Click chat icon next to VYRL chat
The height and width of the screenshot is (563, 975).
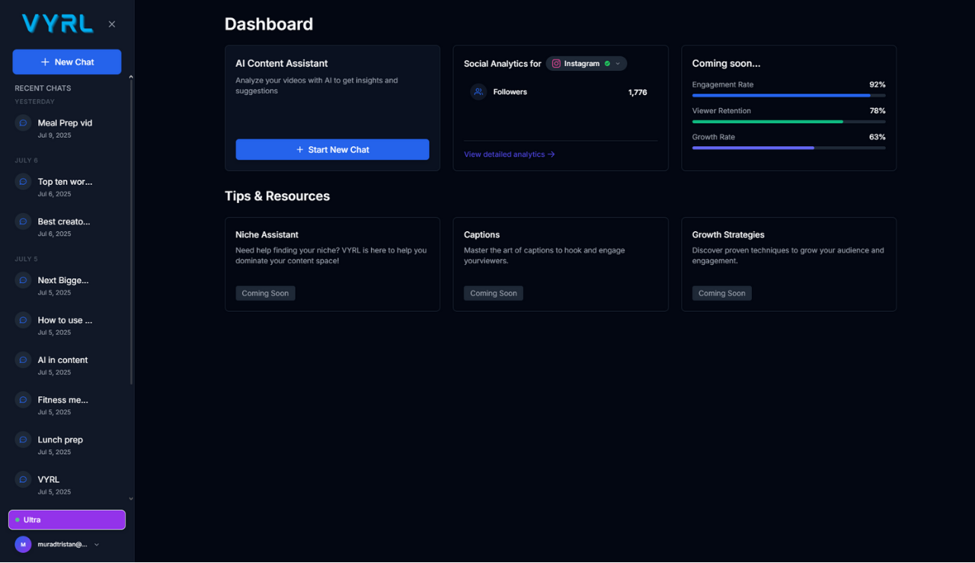pos(23,479)
